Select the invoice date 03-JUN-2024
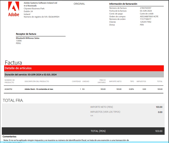The height and width of the screenshot is (143, 169). tap(146, 11)
